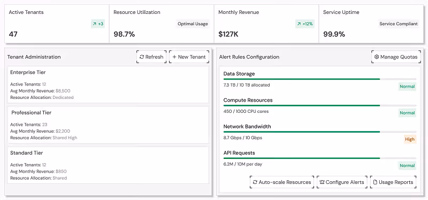Open Usage Reports

(x=393, y=182)
